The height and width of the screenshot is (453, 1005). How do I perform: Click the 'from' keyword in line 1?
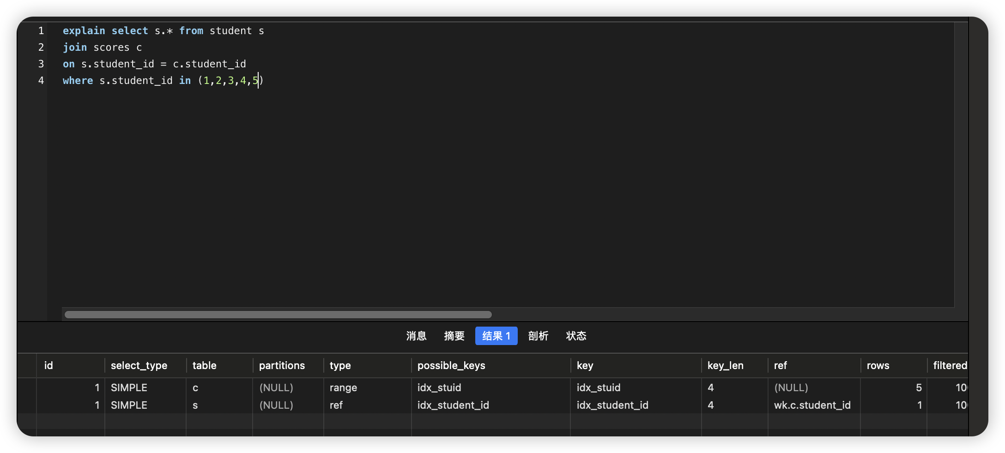(191, 31)
